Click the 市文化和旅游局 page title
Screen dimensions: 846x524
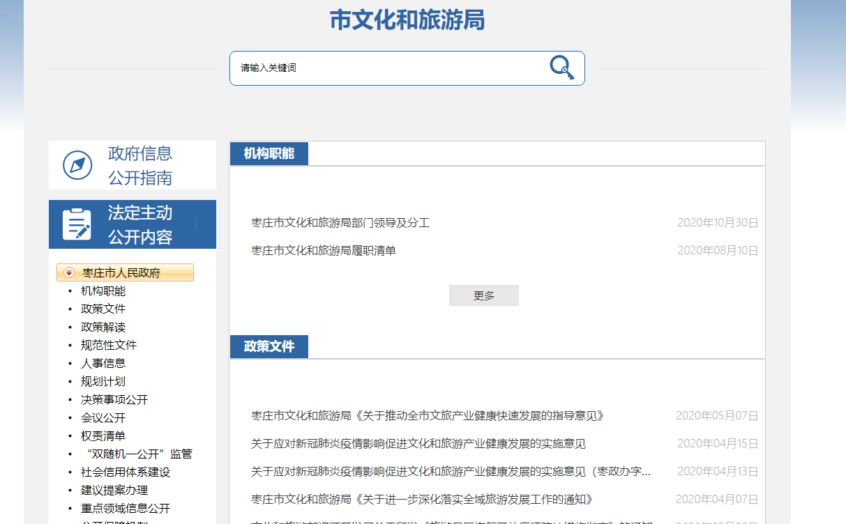click(407, 20)
